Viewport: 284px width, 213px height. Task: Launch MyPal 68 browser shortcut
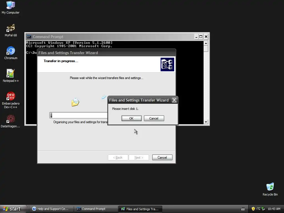(x=11, y=31)
